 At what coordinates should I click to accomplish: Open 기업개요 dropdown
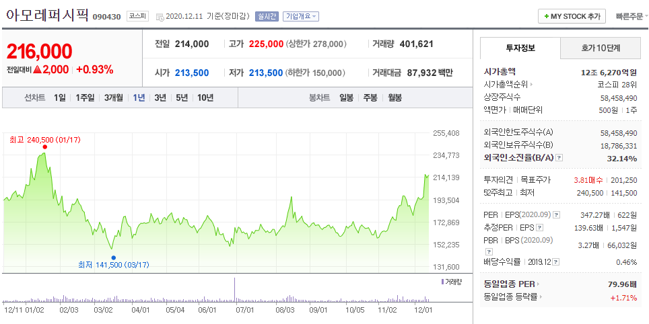point(301,17)
